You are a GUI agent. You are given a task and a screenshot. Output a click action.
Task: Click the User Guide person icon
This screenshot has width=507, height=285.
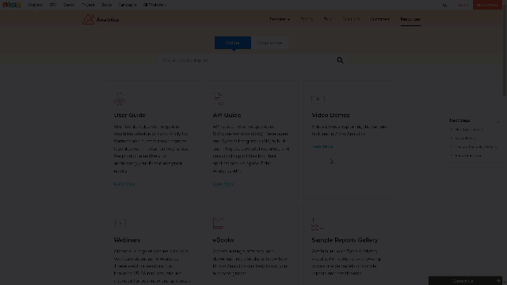[120, 99]
